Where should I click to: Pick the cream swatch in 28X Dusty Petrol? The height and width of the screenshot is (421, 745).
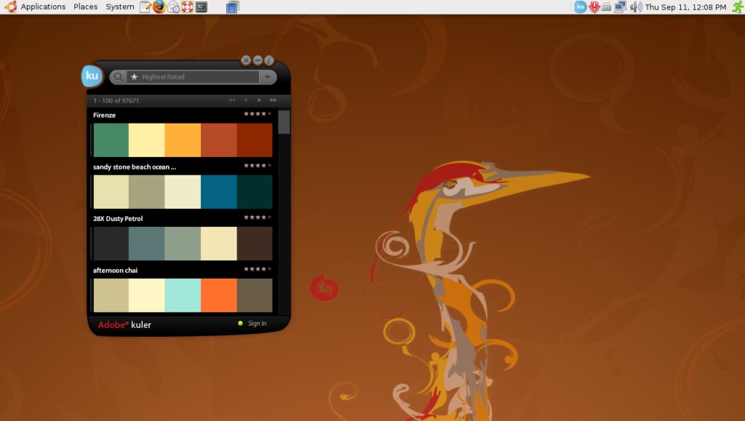[x=219, y=244]
